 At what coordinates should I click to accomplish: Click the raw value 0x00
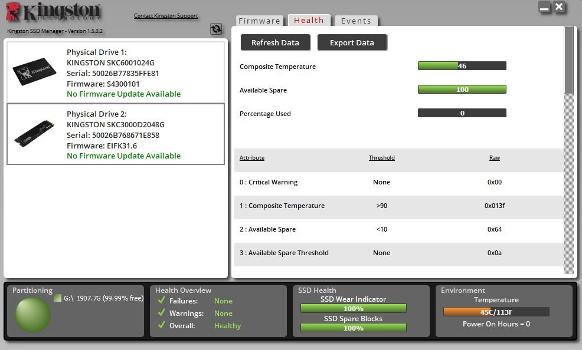(495, 182)
